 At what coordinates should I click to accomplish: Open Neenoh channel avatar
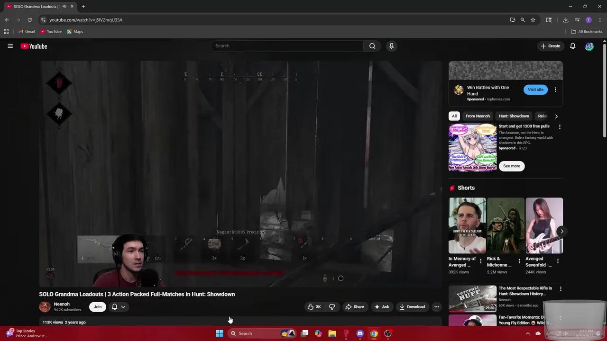[45, 307]
